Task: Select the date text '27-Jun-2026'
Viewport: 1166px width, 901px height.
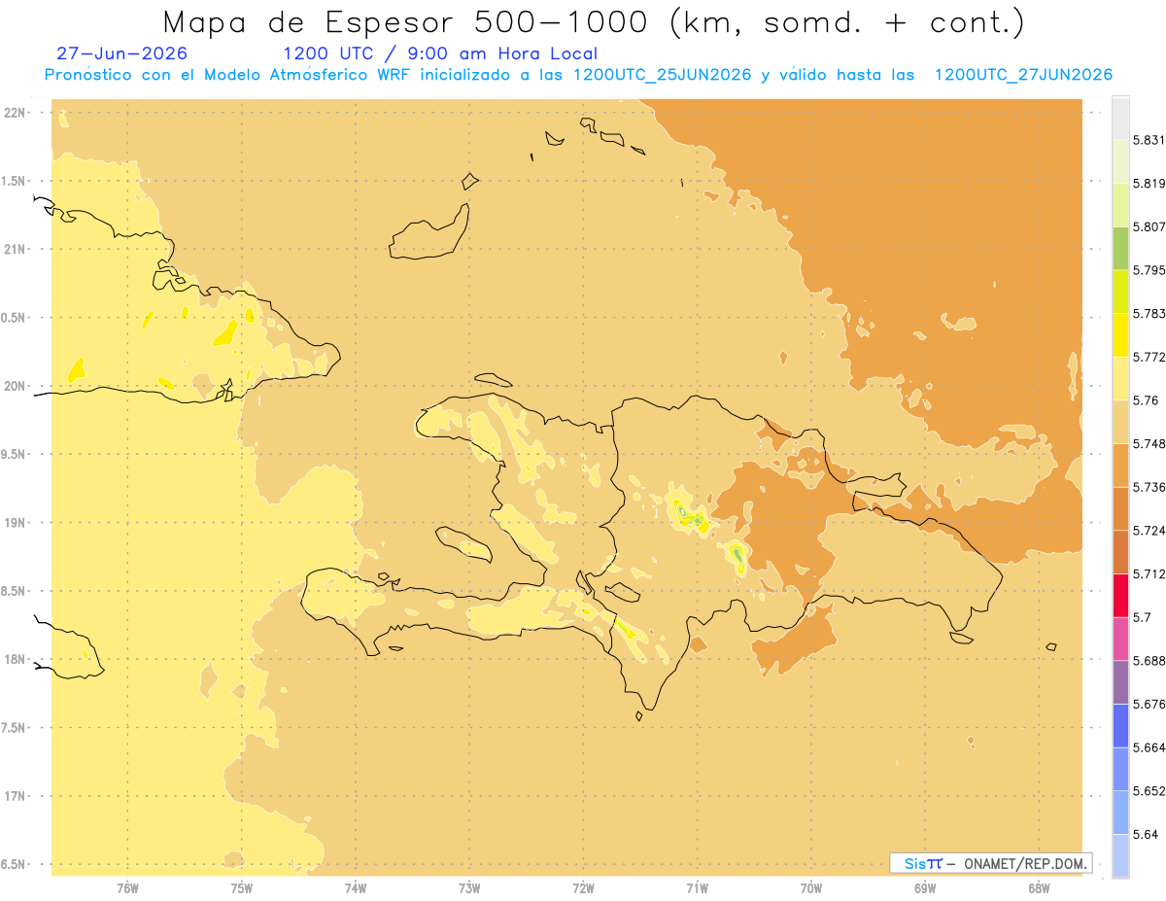Action: (122, 53)
